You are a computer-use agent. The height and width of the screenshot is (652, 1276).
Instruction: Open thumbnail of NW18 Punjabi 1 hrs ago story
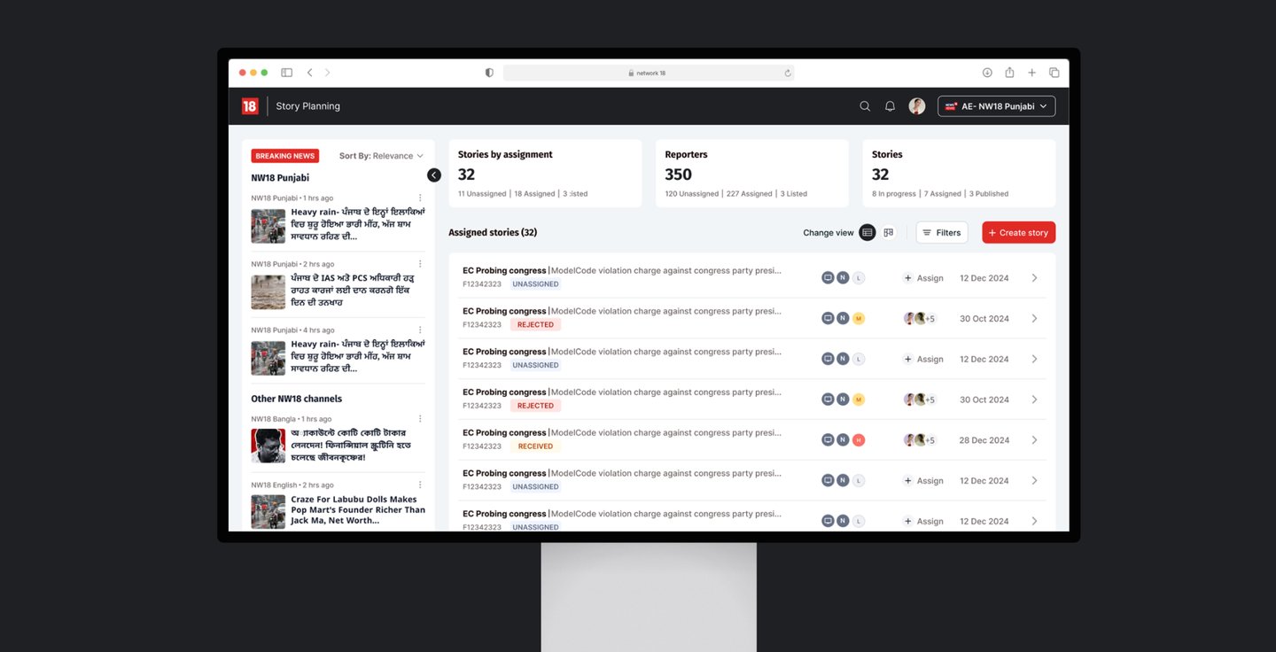[x=268, y=226]
